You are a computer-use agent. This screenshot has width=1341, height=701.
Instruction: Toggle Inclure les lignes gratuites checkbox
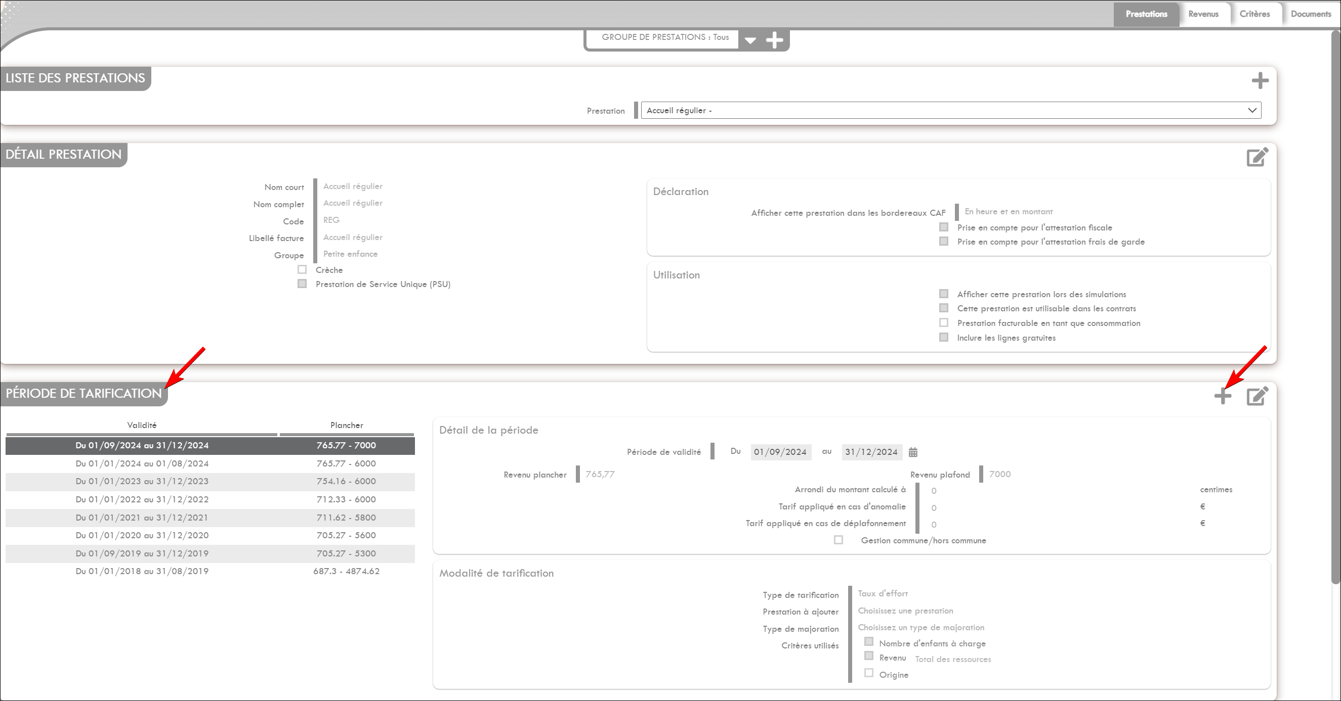pyautogui.click(x=943, y=337)
